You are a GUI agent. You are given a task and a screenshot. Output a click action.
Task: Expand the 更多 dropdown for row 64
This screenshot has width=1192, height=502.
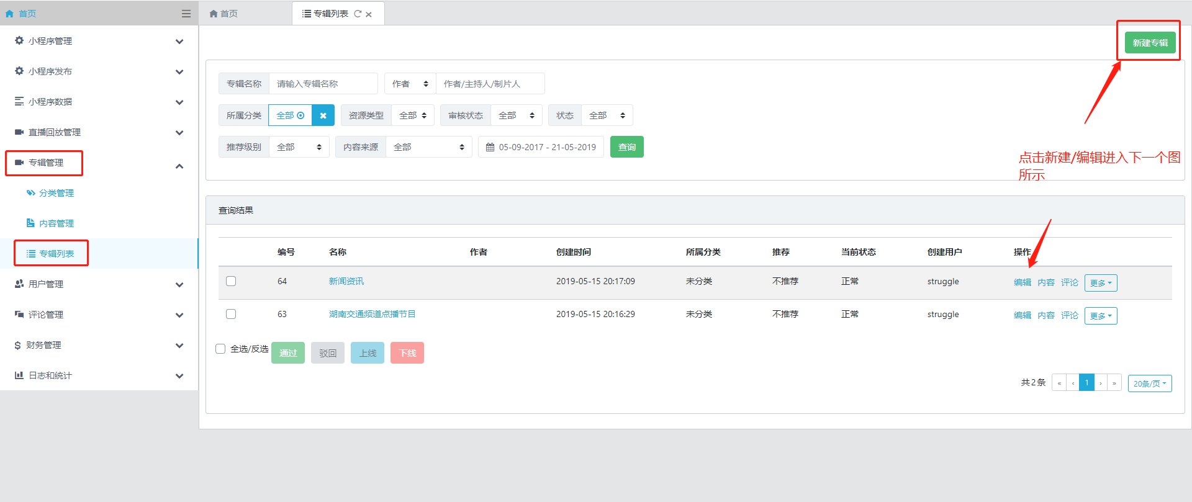point(1101,283)
